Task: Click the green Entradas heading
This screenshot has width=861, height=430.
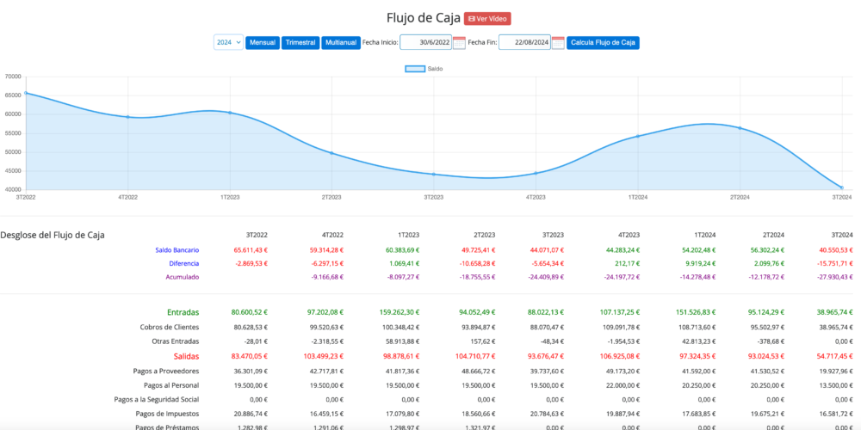Action: (183, 313)
